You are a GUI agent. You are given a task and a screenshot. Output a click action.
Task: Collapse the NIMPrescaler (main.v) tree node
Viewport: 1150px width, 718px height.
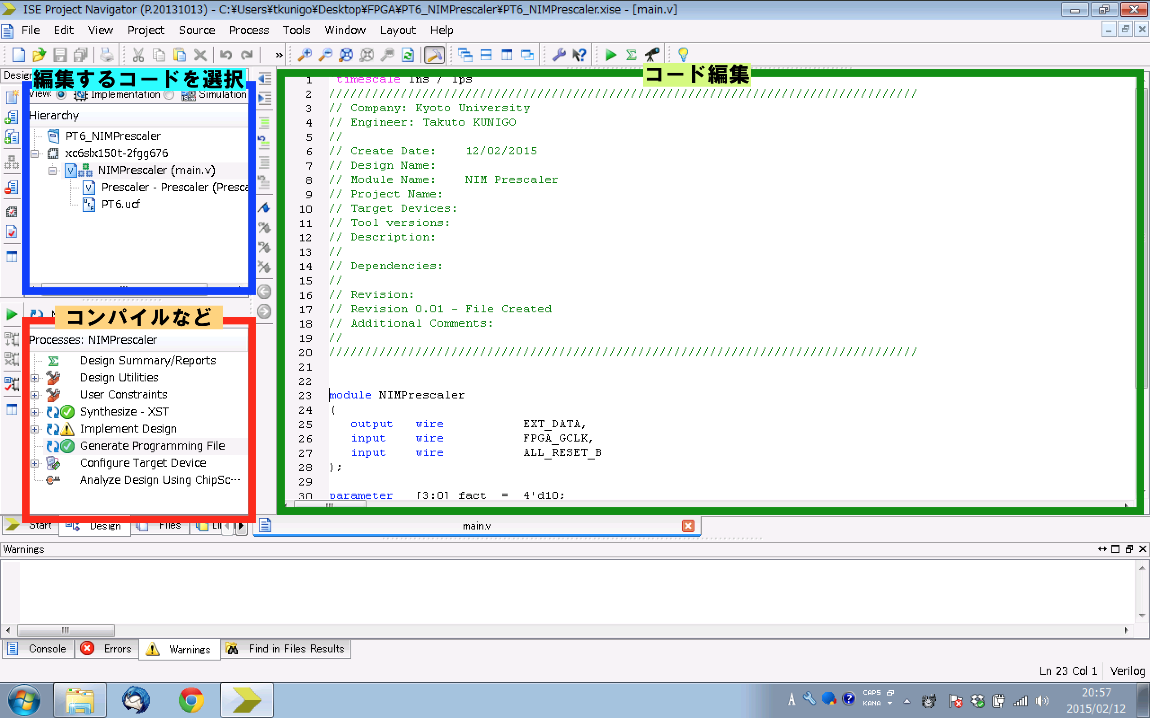(52, 171)
